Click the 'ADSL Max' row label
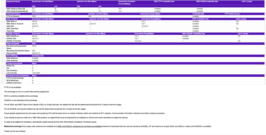The image size is (266, 135). pyautogui.click(x=10, y=26)
